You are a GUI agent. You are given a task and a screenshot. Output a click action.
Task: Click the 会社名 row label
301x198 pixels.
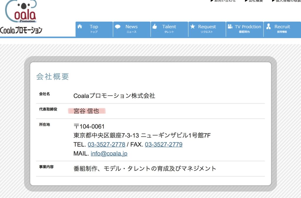45,94
